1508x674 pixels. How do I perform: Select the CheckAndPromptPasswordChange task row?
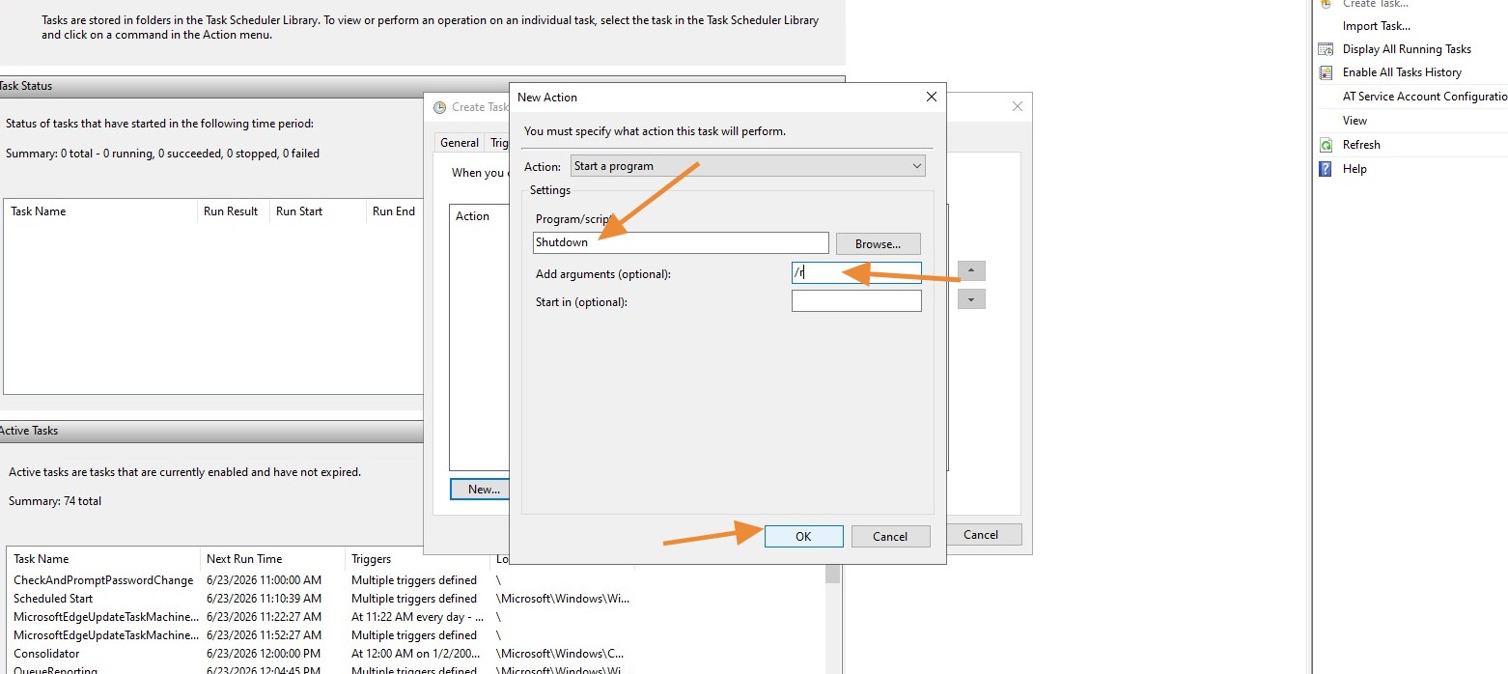(x=416, y=580)
